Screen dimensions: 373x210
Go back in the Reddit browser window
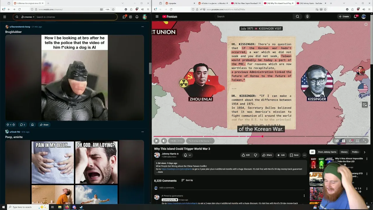pos(9,9)
